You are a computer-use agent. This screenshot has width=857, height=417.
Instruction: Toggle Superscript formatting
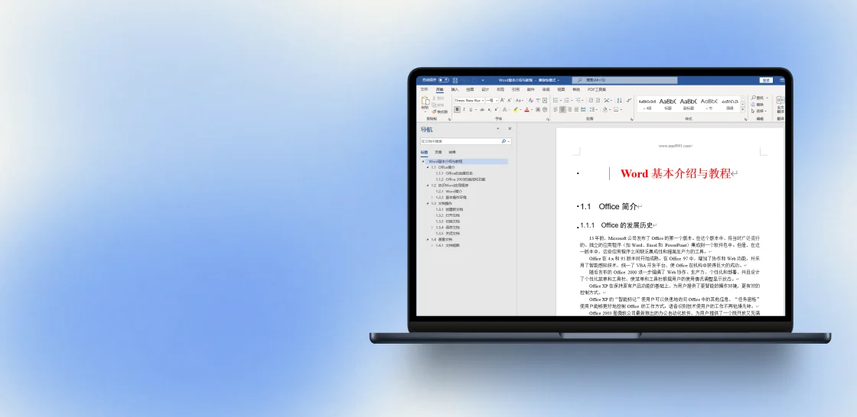pos(497,109)
